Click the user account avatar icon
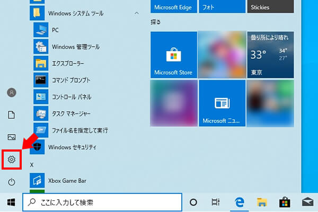Screen dimensions: 318x212 click(12, 92)
